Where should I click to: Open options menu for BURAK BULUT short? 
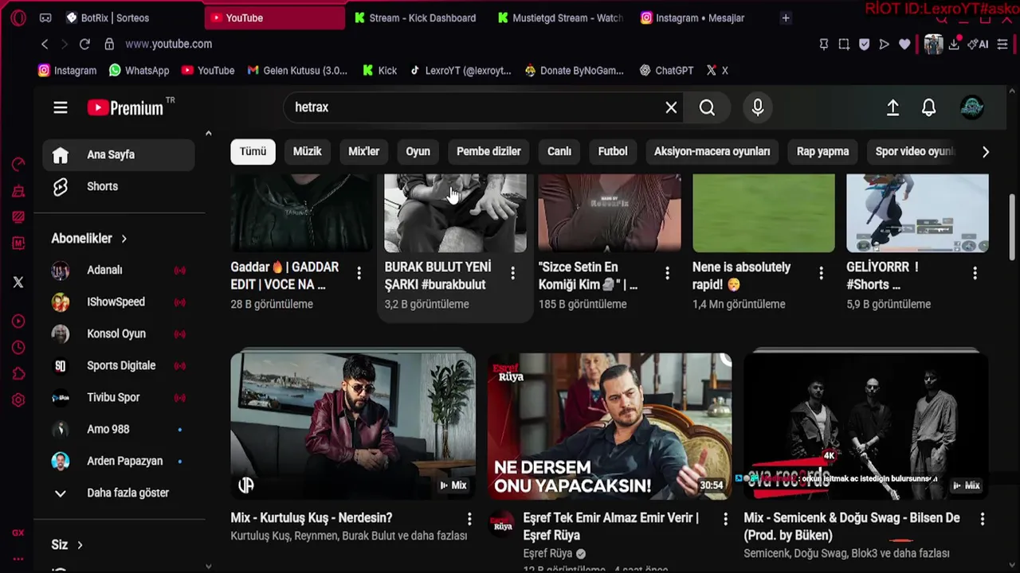point(512,273)
